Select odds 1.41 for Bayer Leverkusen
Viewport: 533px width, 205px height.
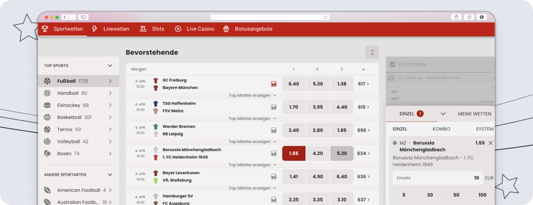point(294,177)
